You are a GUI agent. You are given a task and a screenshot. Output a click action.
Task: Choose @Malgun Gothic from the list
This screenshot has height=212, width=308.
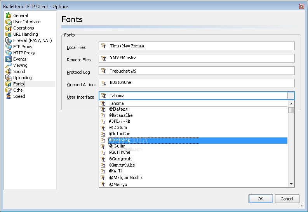pos(193,177)
